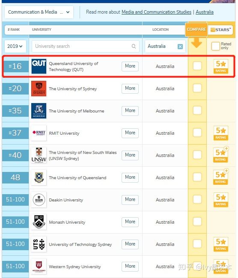Click More button for Western Sydney University
Image resolution: width=238 pixels, height=278 pixels.
(x=130, y=266)
